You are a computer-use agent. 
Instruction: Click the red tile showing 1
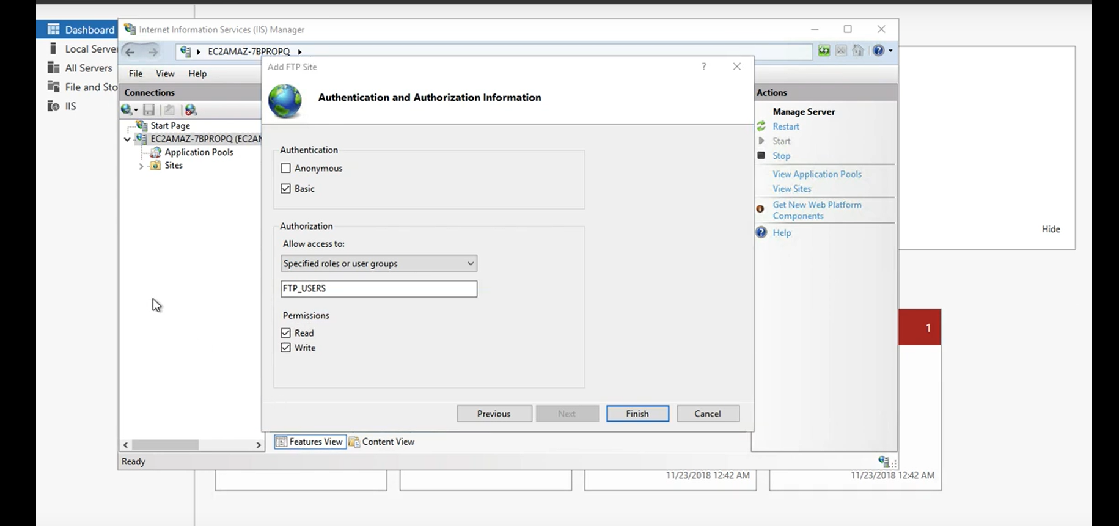pyautogui.click(x=920, y=327)
